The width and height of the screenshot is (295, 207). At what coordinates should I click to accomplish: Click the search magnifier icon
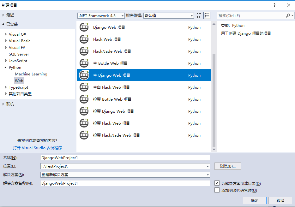coord(288,15)
